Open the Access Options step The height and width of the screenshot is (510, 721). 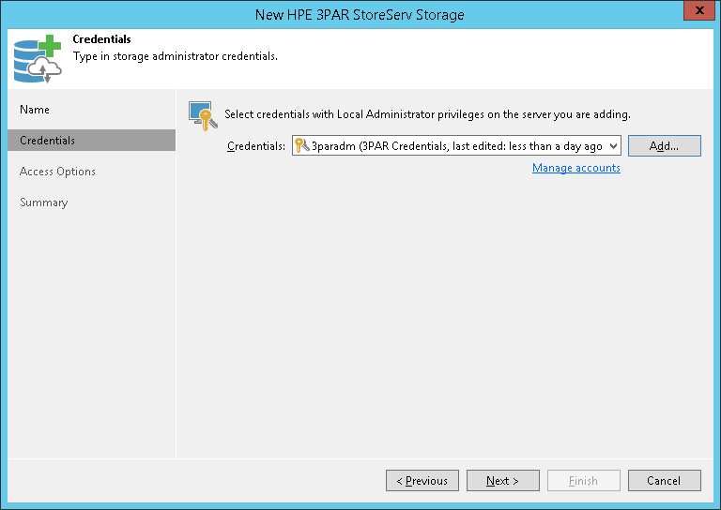coord(57,172)
